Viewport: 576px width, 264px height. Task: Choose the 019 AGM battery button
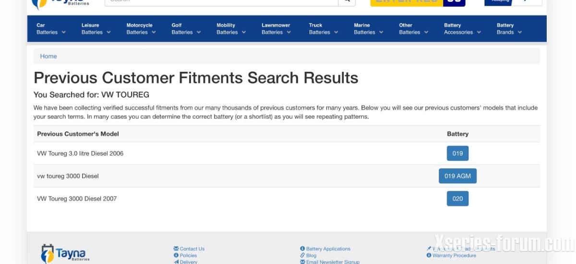click(x=457, y=176)
